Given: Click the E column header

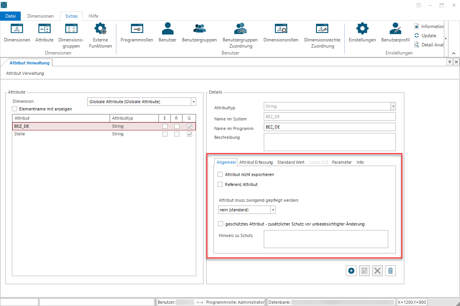Looking at the screenshot, I should pyautogui.click(x=165, y=118).
